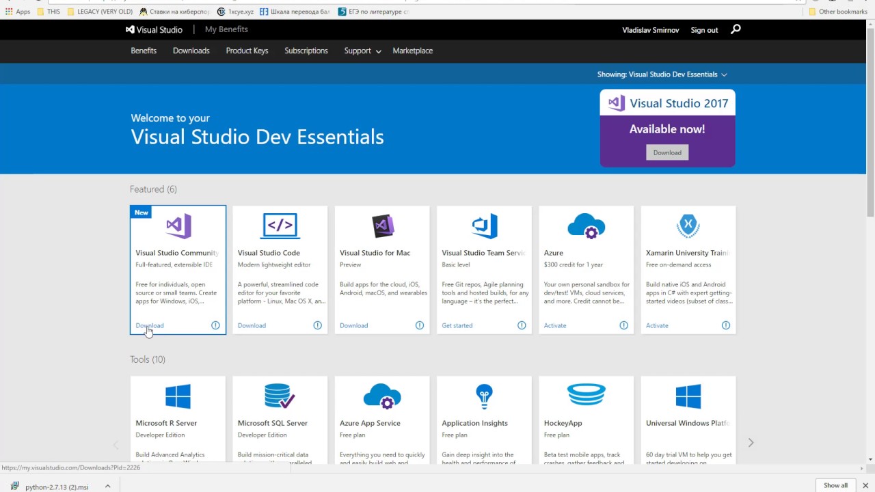This screenshot has height=492, width=875.
Task: Open info icon on Visual Studio Code card
Action: tap(317, 325)
